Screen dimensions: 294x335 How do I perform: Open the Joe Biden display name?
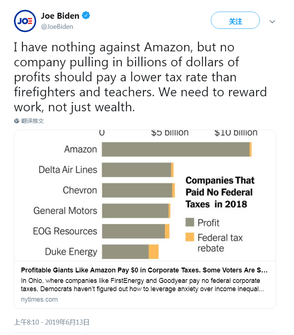pos(60,16)
